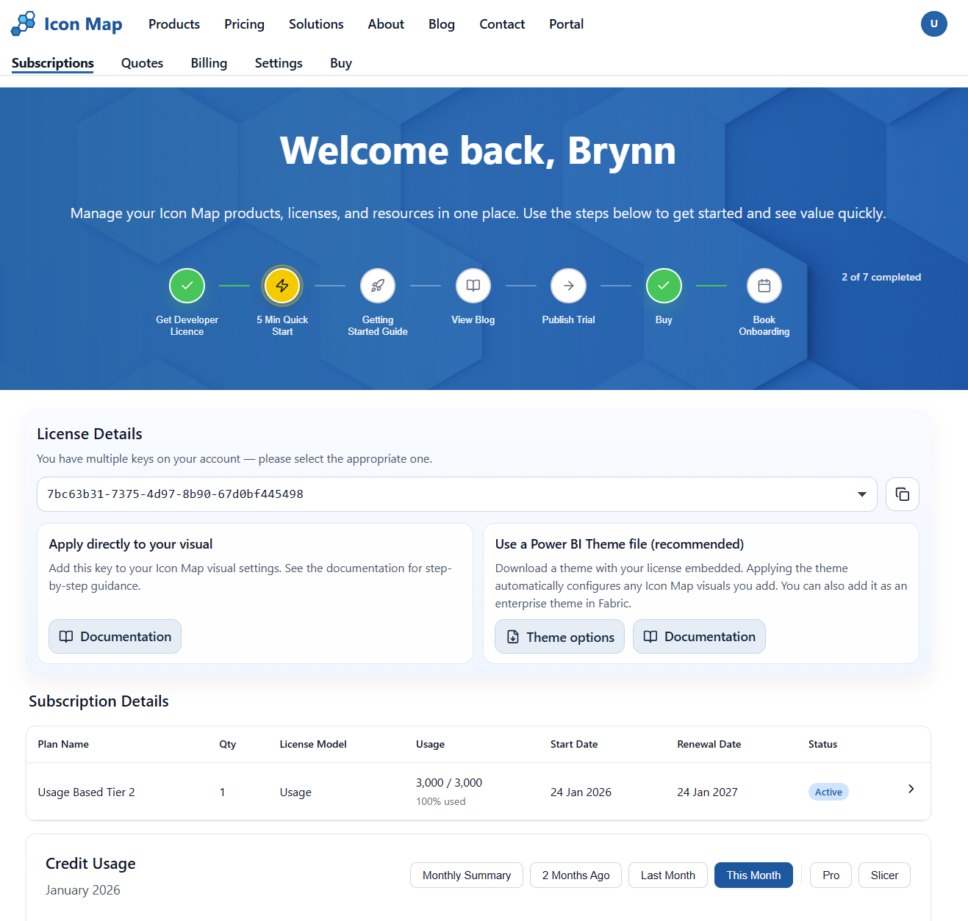Expand the Usage Based Tier 2 row
Image resolution: width=968 pixels, height=921 pixels.
(911, 789)
